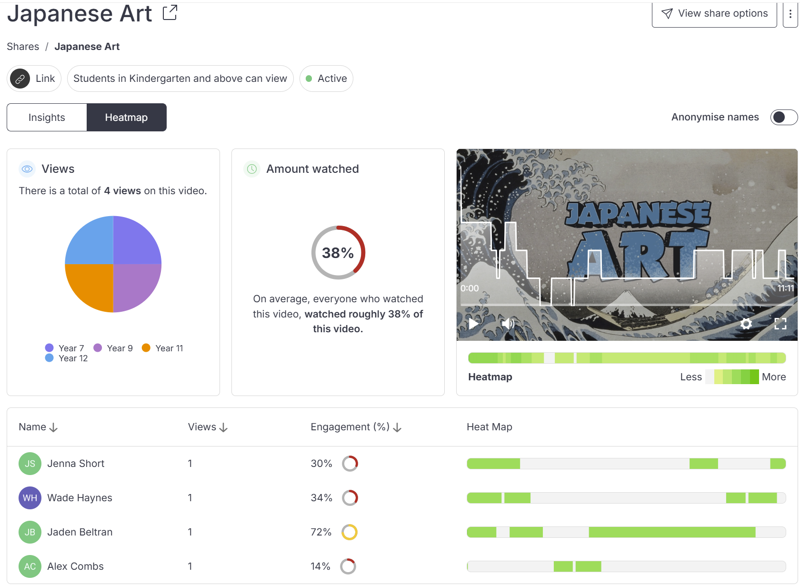This screenshot has height=585, width=800.
Task: Click the 38% amount watched ring
Action: [338, 252]
